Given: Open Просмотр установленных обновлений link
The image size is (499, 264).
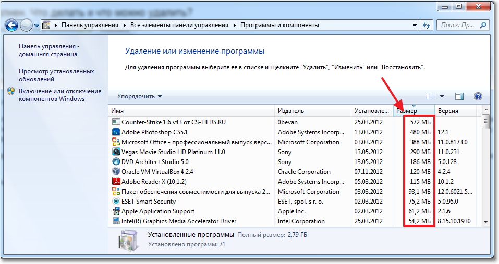Looking at the screenshot, I should pyautogui.click(x=56, y=75).
